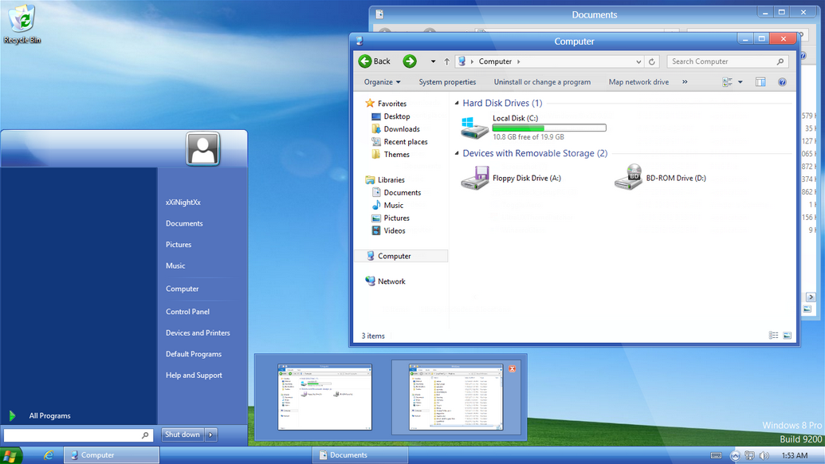
Task: Collapse Devices with Removable Storage group
Action: pos(457,153)
